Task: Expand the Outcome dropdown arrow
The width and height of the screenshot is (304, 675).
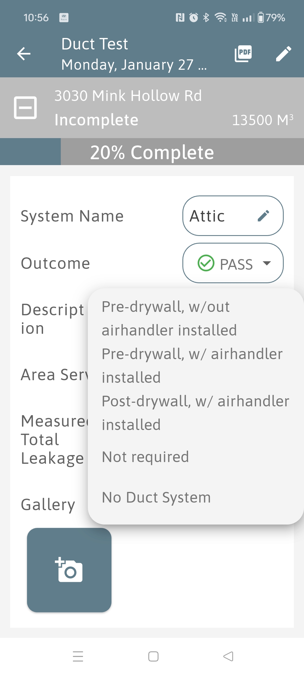Action: tap(267, 263)
